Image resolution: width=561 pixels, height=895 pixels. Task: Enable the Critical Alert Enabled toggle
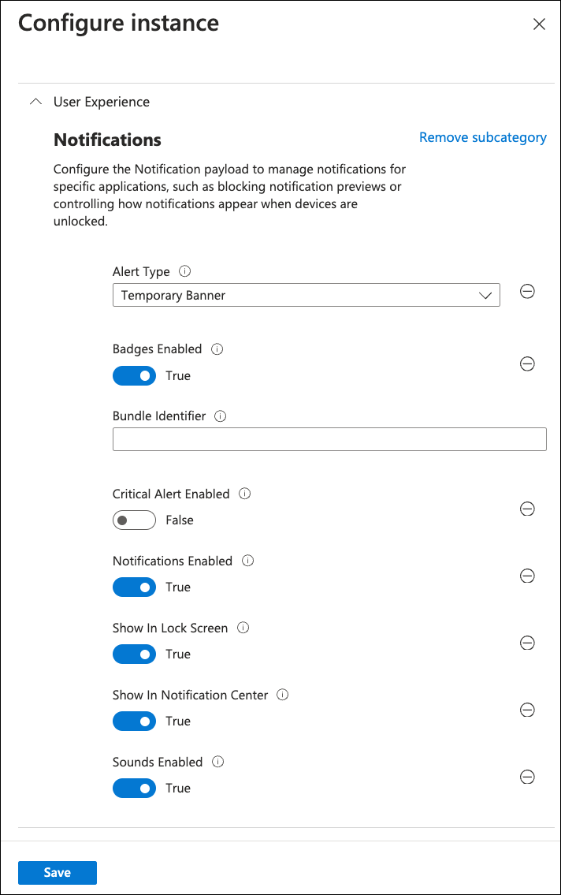coord(135,520)
